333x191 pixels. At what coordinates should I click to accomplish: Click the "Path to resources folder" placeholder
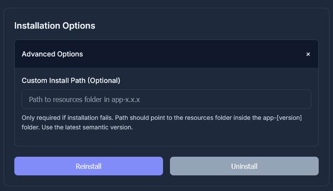[x=85, y=99]
